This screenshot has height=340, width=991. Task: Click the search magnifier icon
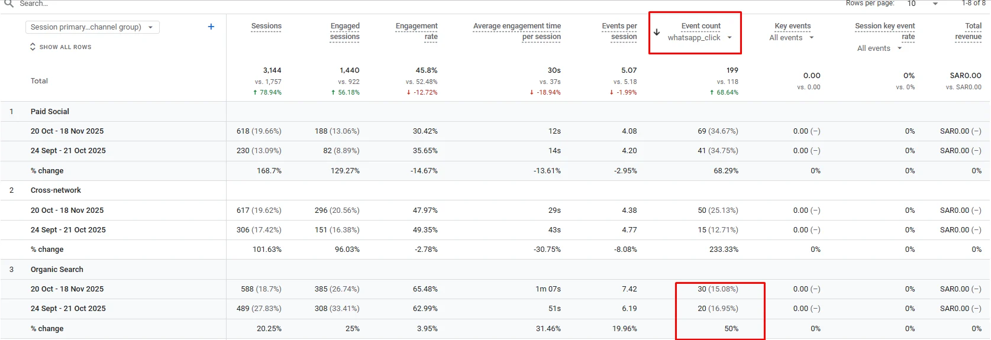point(9,3)
